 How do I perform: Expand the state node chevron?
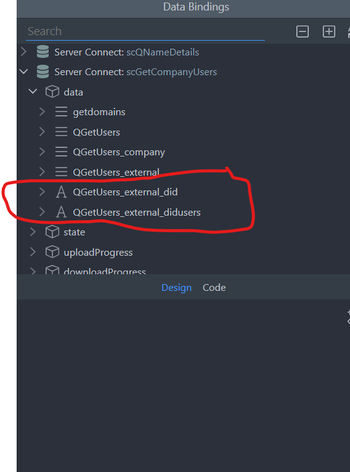point(33,232)
